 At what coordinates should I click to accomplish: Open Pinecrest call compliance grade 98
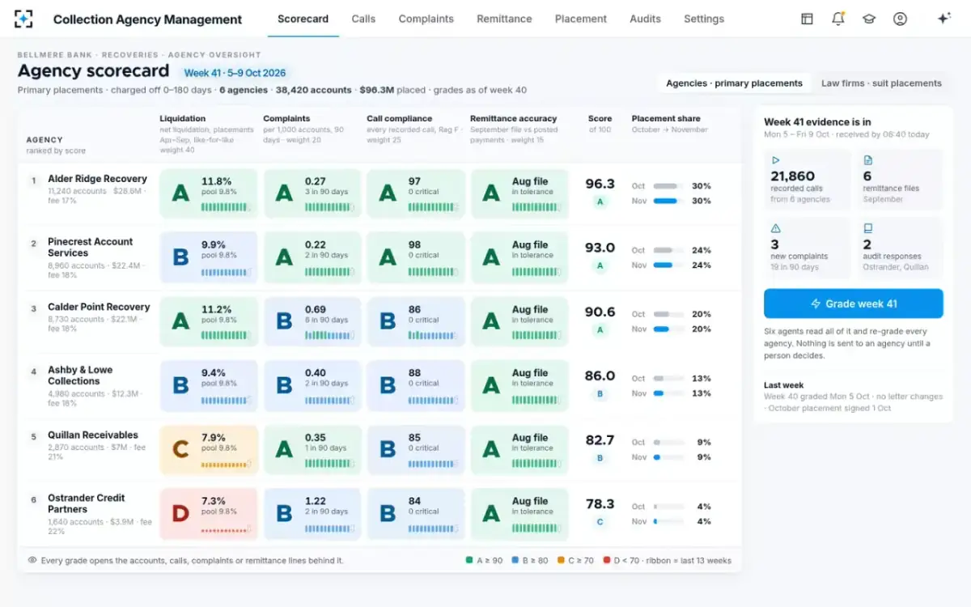pyautogui.click(x=416, y=257)
